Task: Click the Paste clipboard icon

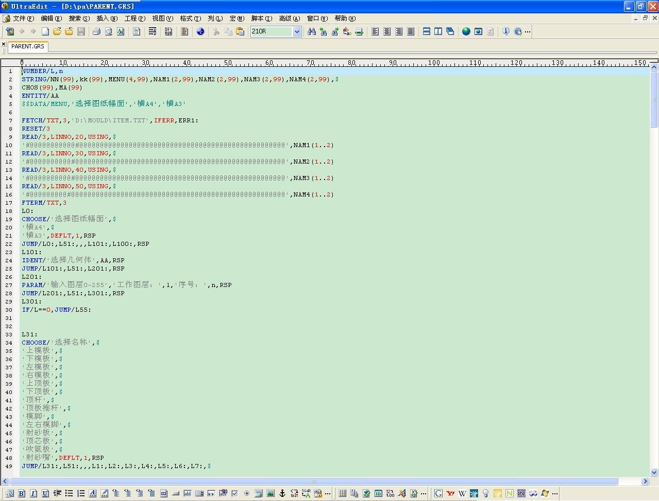Action: coord(240,31)
